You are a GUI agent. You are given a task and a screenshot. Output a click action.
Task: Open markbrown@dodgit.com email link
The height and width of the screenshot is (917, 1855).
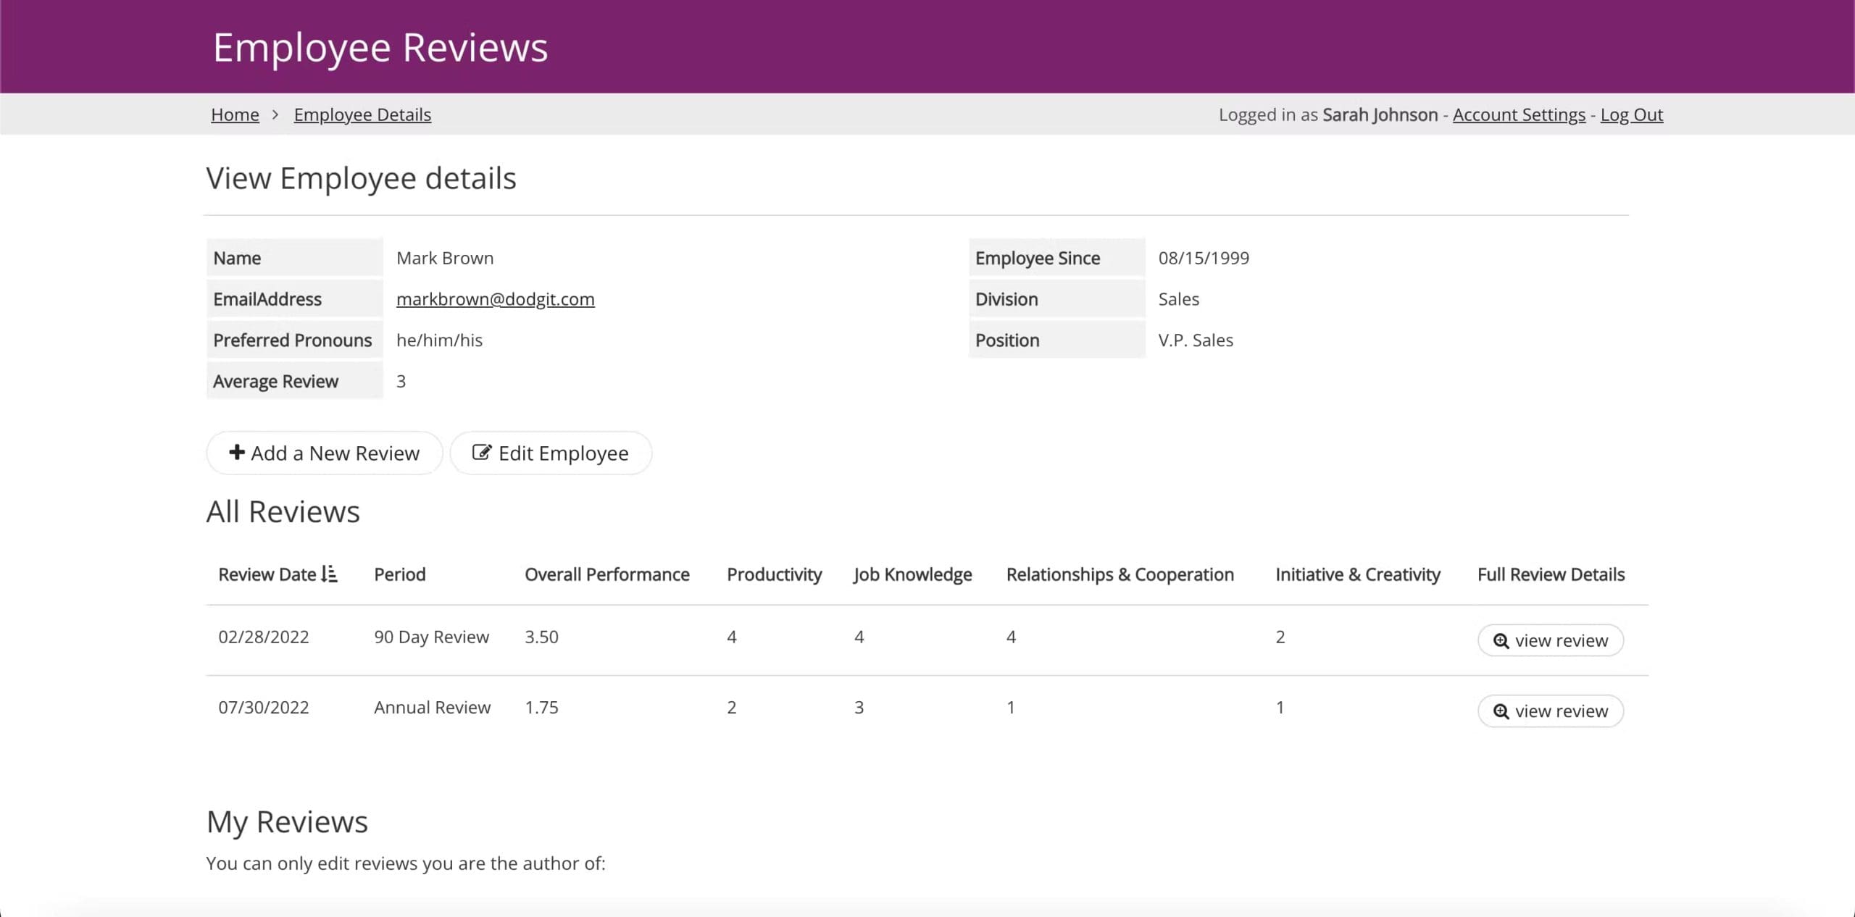[495, 298]
